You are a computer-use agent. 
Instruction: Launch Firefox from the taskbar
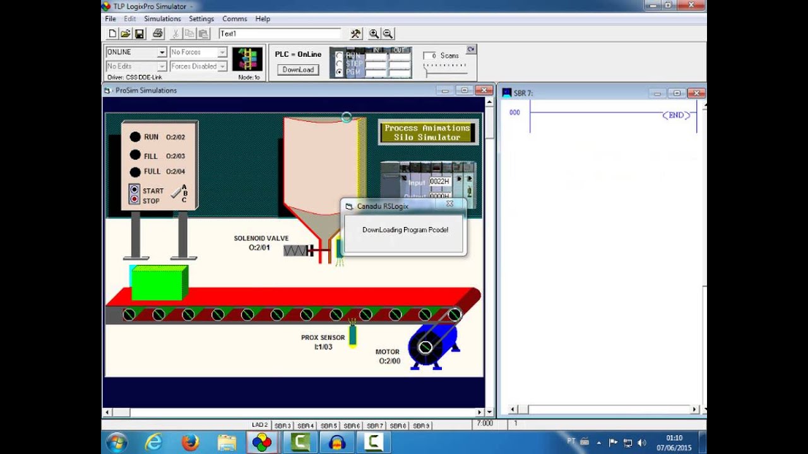[190, 443]
